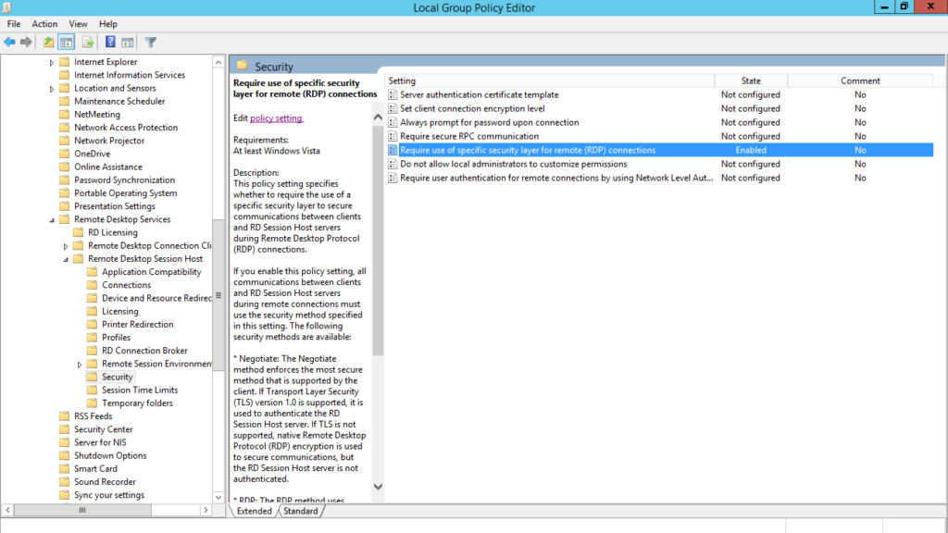Click the Back arrow toolbar icon
This screenshot has width=948, height=533.
pyautogui.click(x=10, y=42)
